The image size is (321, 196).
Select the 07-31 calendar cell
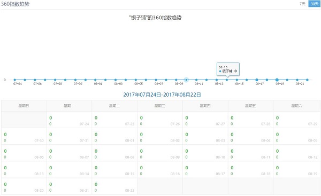tap(69, 137)
